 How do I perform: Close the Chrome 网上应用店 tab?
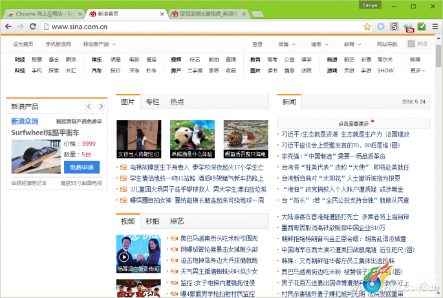80,14
